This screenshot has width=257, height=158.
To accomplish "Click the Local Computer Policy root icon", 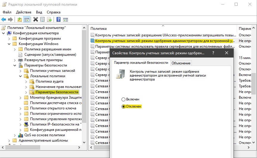I will 4,28.
